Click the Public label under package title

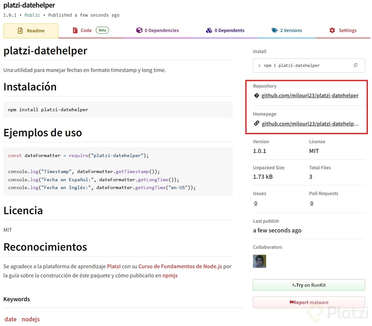32,15
